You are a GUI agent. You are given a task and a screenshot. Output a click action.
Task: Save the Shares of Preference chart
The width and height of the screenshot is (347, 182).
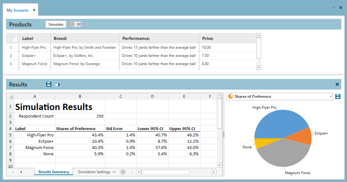338,97
